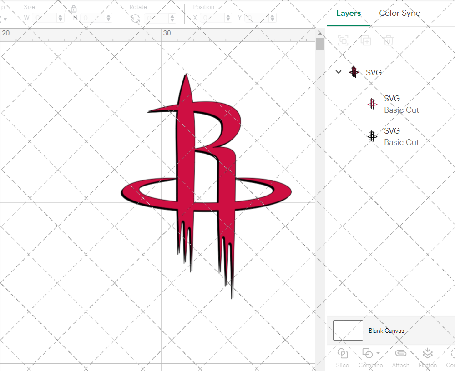Click the Combine tool icon
The height and width of the screenshot is (371, 455).
(x=367, y=353)
